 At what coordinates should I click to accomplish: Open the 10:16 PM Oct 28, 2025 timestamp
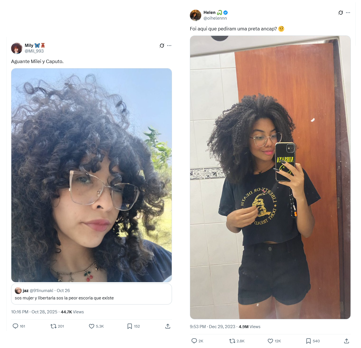click(34, 312)
